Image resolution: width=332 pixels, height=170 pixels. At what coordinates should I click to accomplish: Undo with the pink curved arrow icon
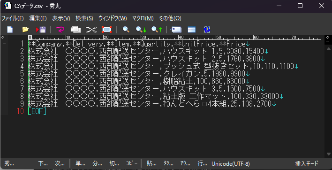60,30
